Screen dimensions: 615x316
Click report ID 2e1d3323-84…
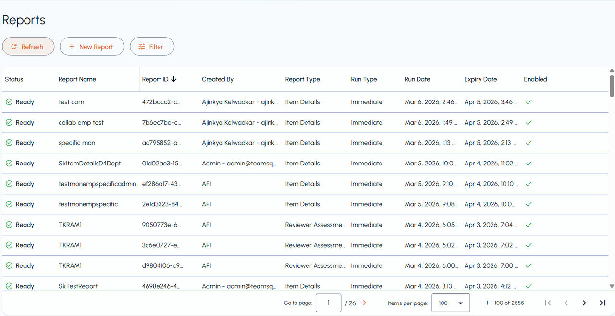click(x=162, y=204)
